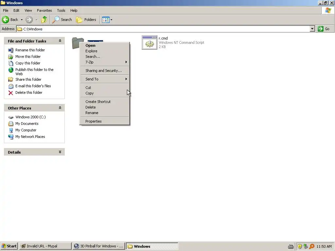Viewport: 335px width, 251px height.
Task: Choose Delete in context menu
Action: pyautogui.click(x=105, y=107)
